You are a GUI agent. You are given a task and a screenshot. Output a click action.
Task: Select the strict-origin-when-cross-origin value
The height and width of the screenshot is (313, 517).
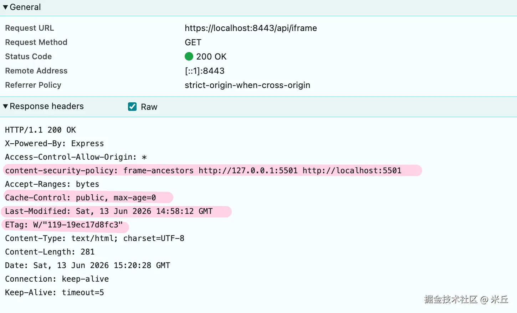click(x=247, y=85)
